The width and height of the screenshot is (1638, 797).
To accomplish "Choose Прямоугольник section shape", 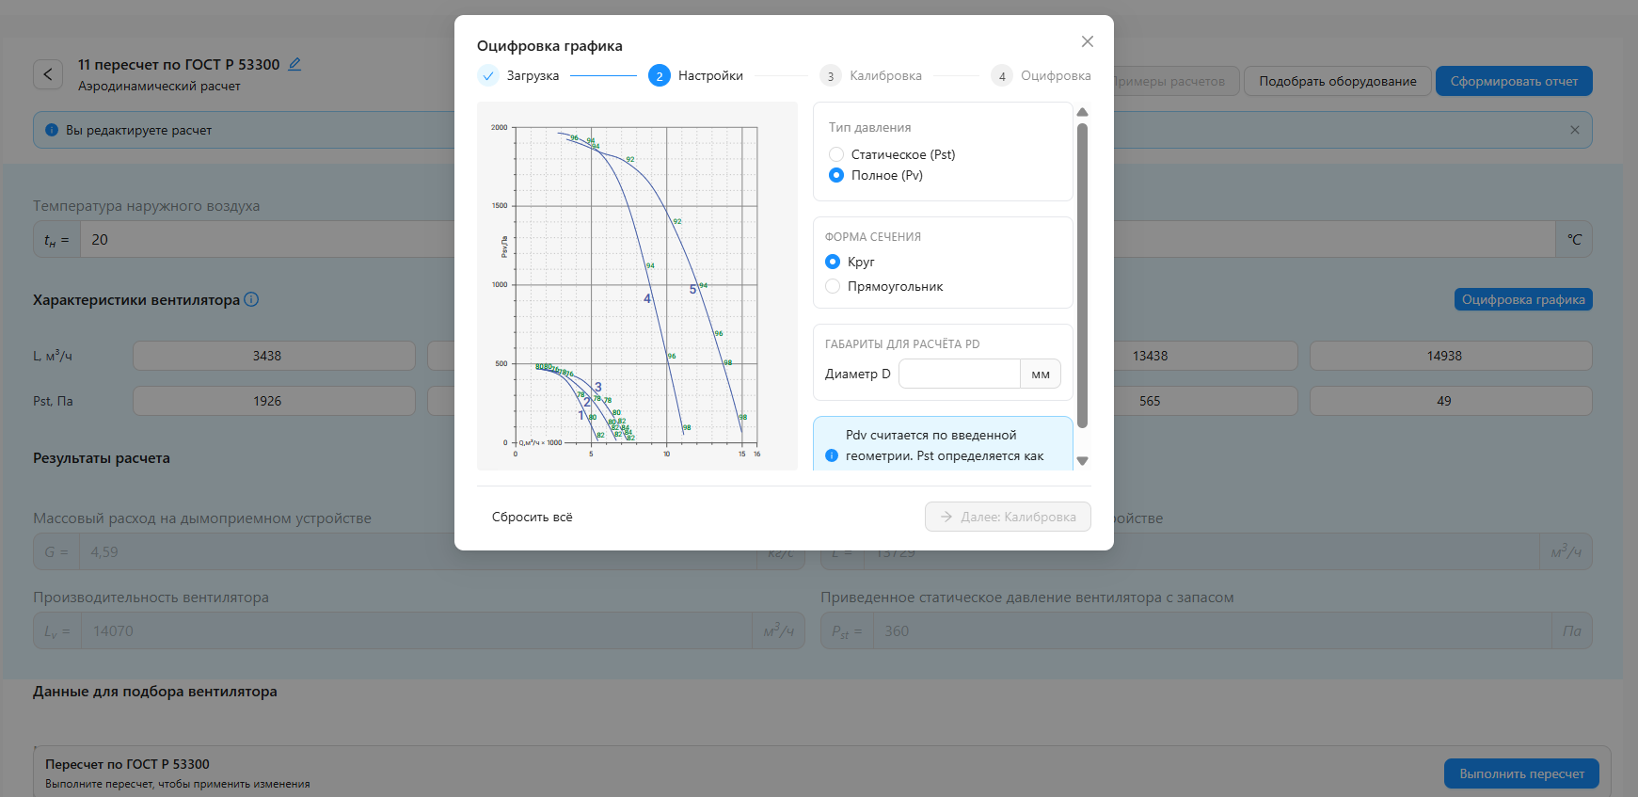I will coord(833,286).
